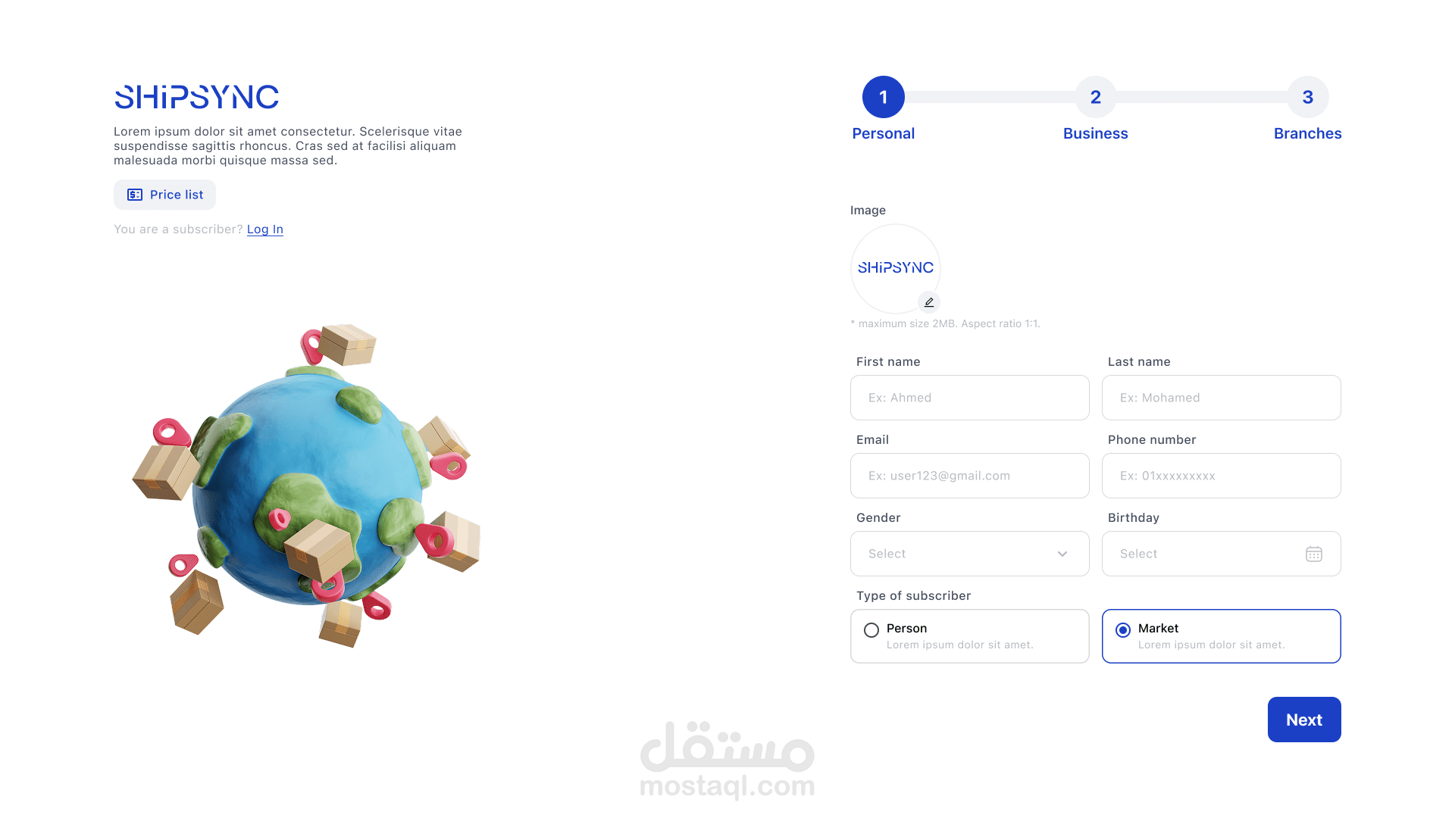Click the step 3 circle indicator
Viewport: 1455px width, 818px height.
coord(1308,97)
